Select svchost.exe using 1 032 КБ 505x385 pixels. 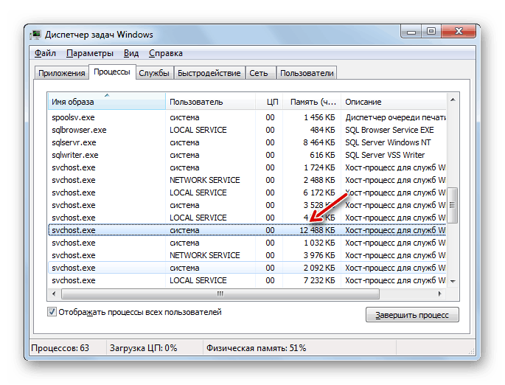tap(247, 243)
